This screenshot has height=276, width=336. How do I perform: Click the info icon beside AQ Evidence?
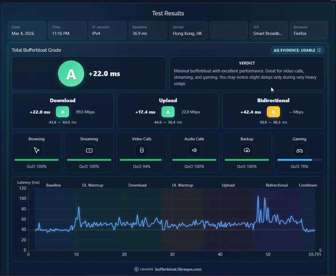point(319,50)
